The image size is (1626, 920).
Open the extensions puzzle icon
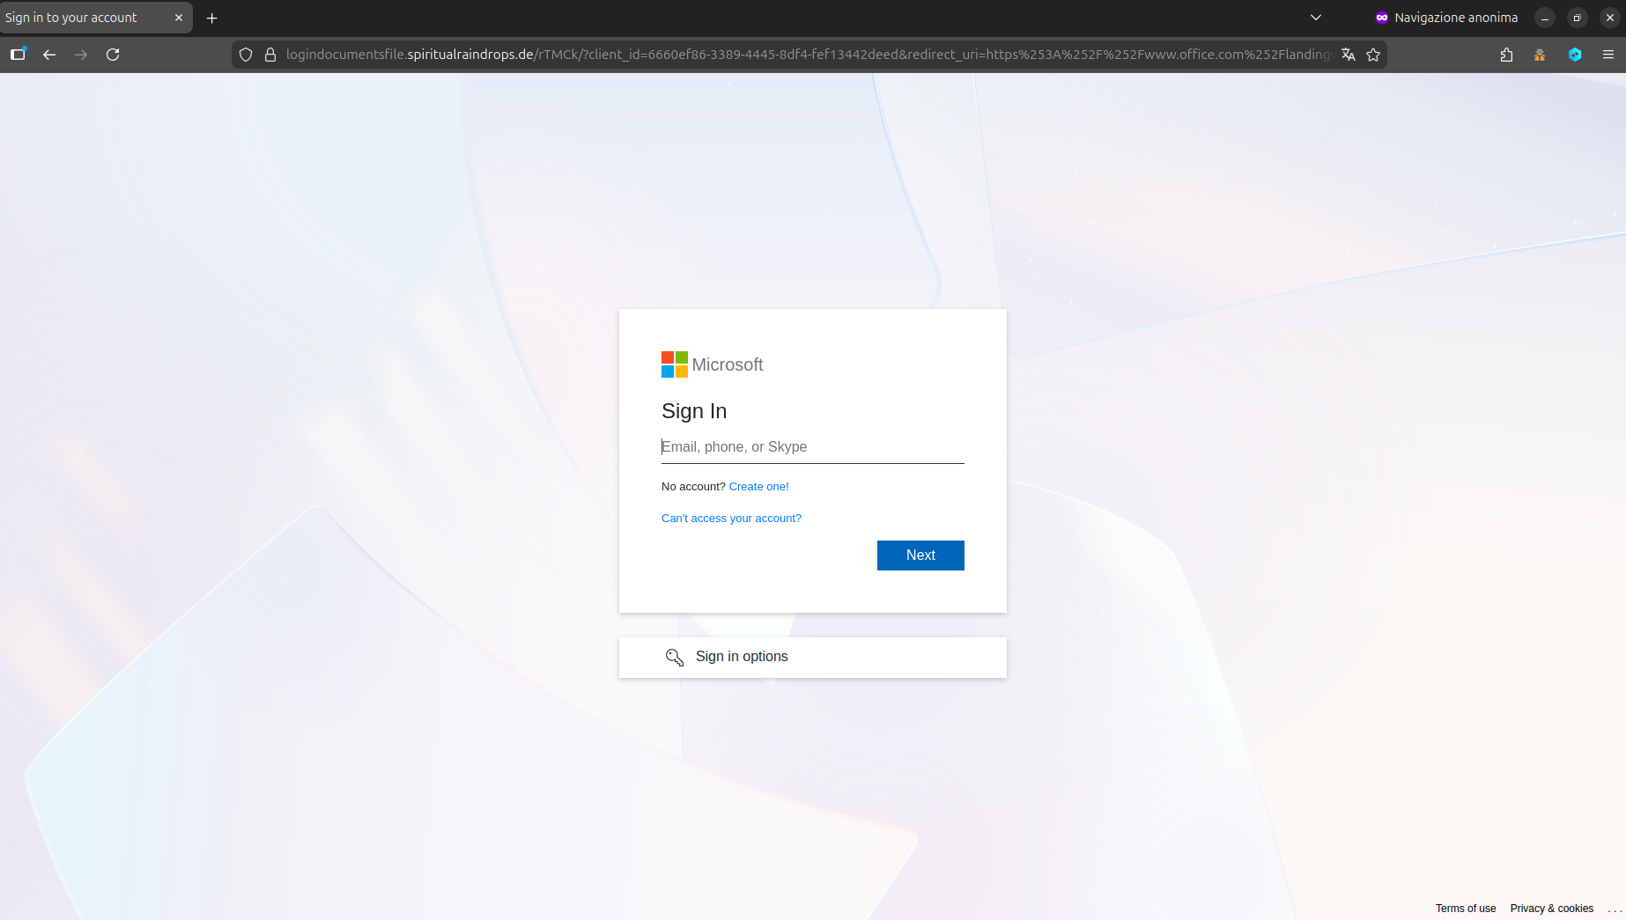(1506, 55)
